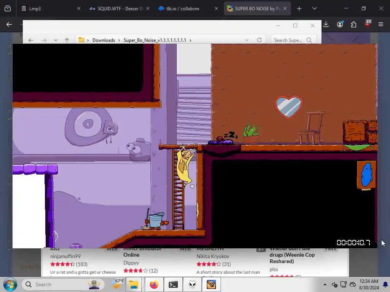This screenshot has height=292, width=390.
Task: Click the game timer 00:00:10.7
Action: (x=353, y=243)
